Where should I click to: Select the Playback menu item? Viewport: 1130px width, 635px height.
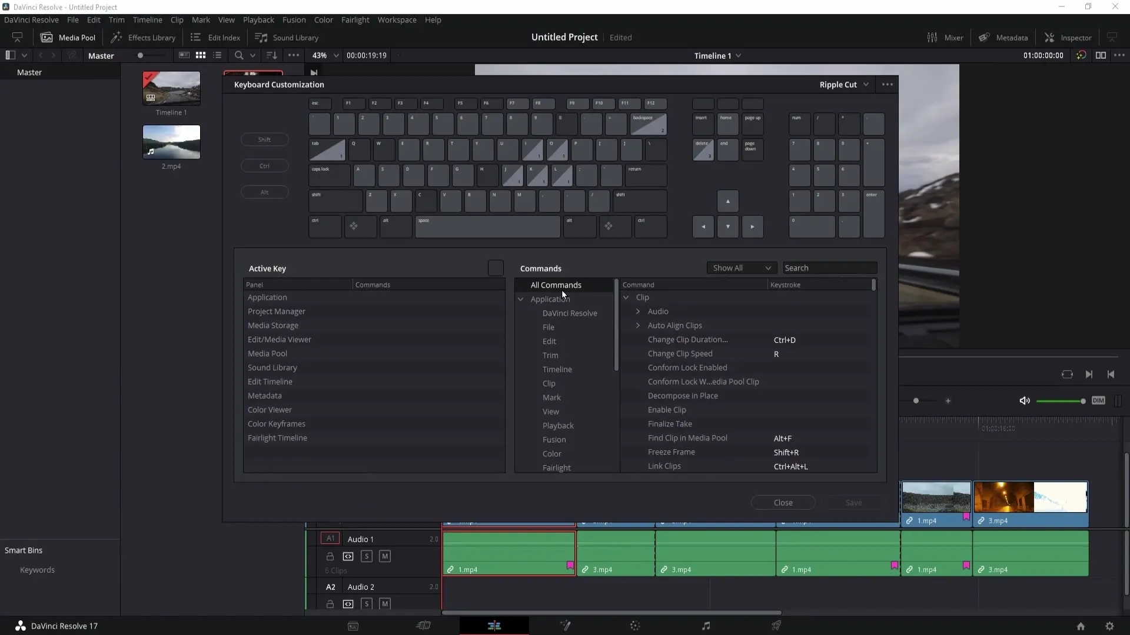tap(558, 426)
